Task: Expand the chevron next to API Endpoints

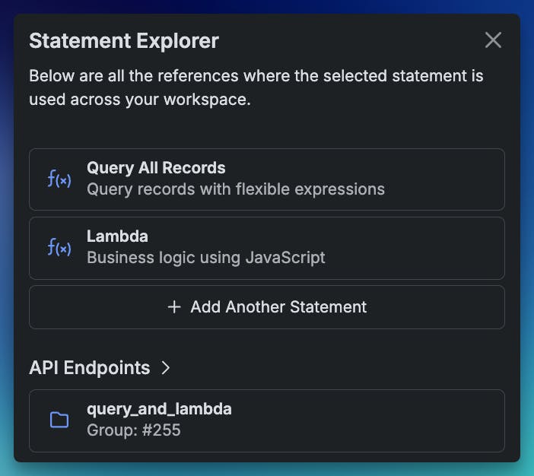Action: (166, 368)
